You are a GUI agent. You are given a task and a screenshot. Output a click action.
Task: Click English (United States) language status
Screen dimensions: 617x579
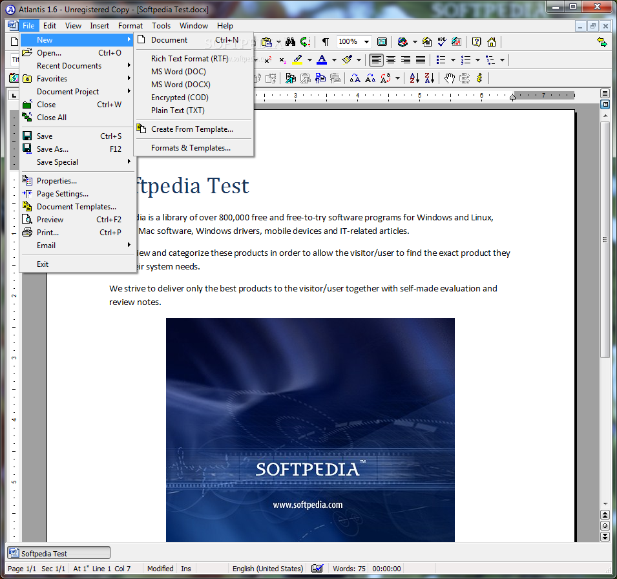pos(267,569)
